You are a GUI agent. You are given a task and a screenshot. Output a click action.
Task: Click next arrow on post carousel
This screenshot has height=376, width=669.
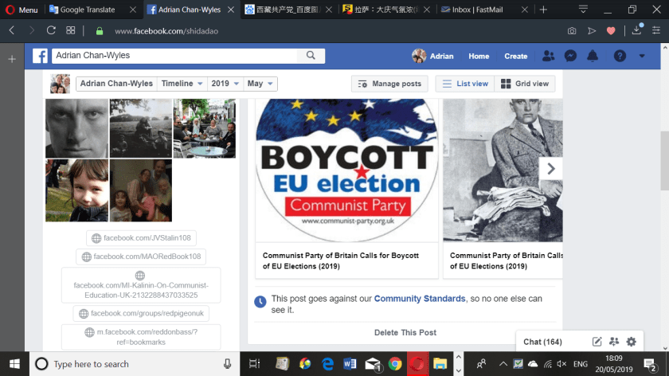[x=551, y=169]
